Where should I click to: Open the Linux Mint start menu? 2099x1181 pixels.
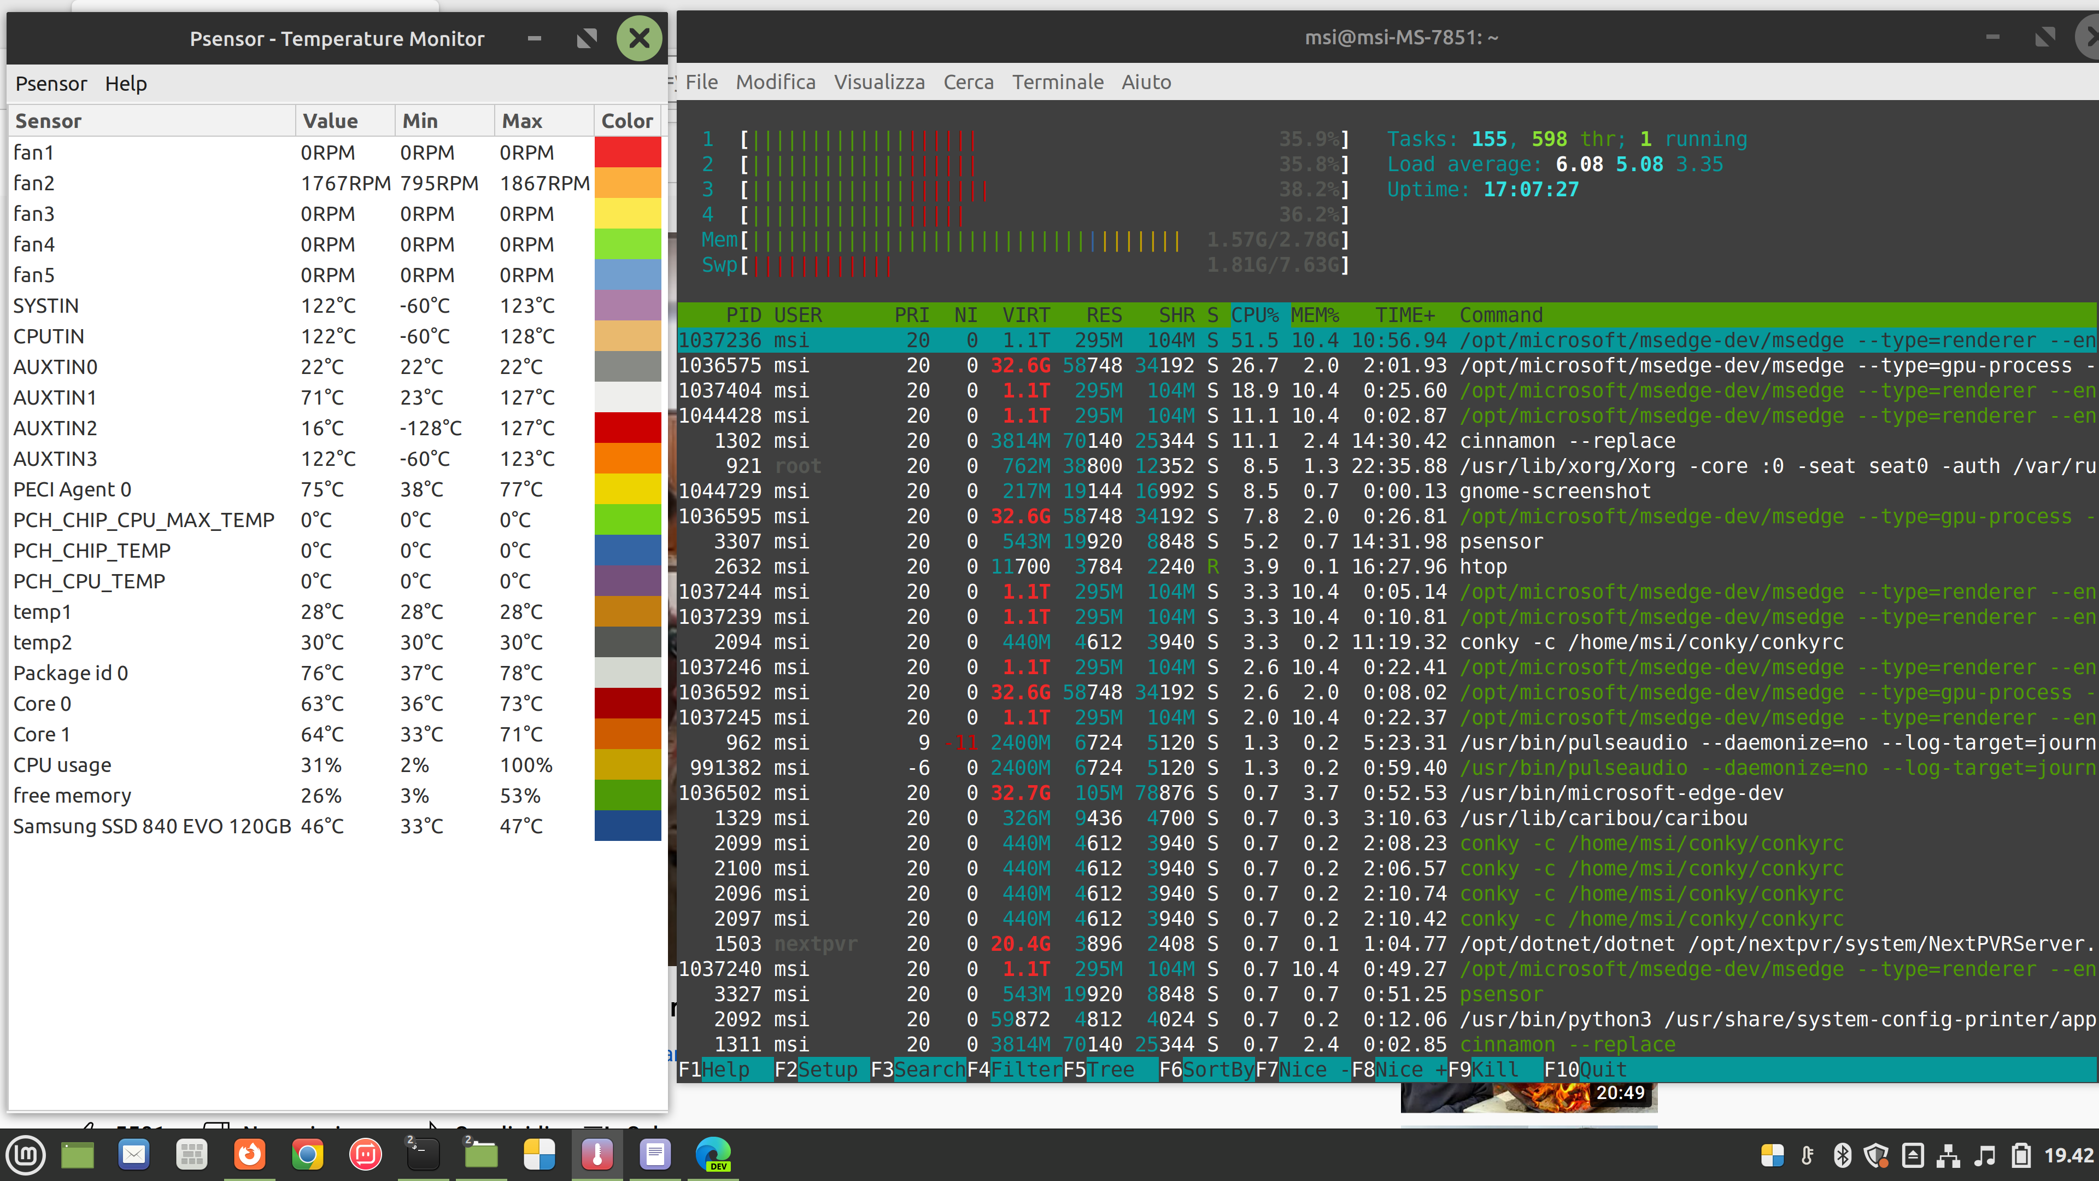pyautogui.click(x=26, y=1155)
